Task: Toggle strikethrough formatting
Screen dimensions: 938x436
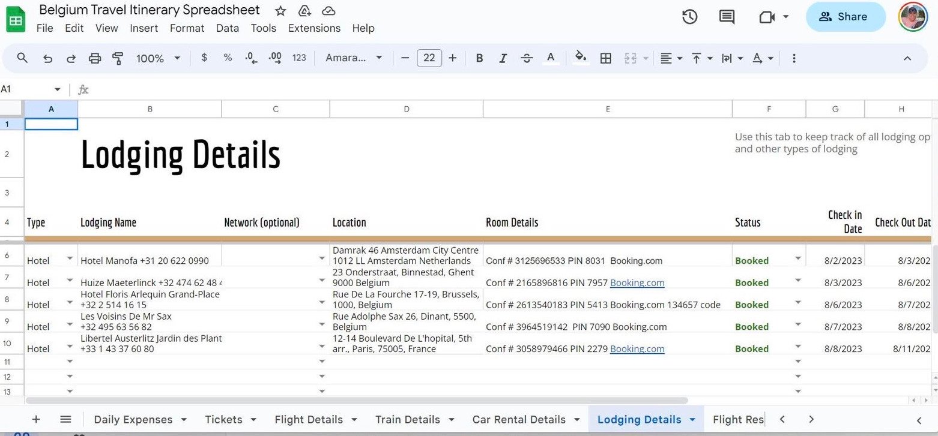Action: tap(527, 58)
